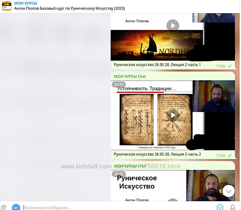Focus the Анонимное сообщение input field
The image size is (241, 210).
click(116, 207)
